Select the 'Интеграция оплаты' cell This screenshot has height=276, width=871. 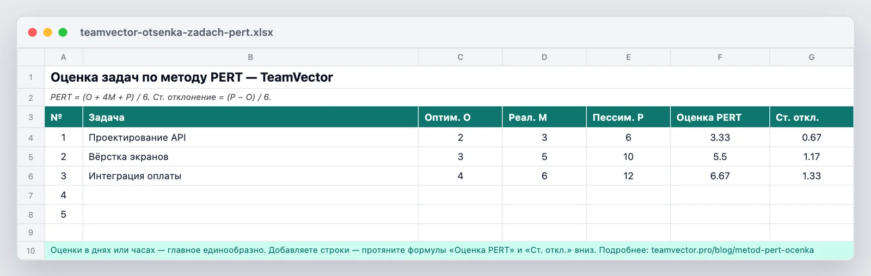250,176
